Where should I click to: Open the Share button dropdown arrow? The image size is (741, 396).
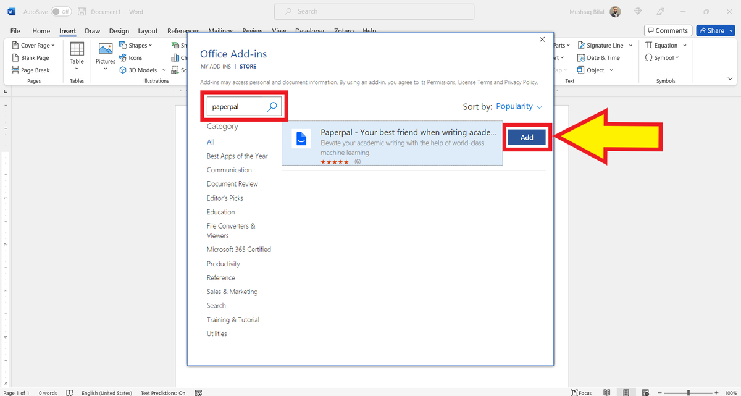(x=731, y=30)
